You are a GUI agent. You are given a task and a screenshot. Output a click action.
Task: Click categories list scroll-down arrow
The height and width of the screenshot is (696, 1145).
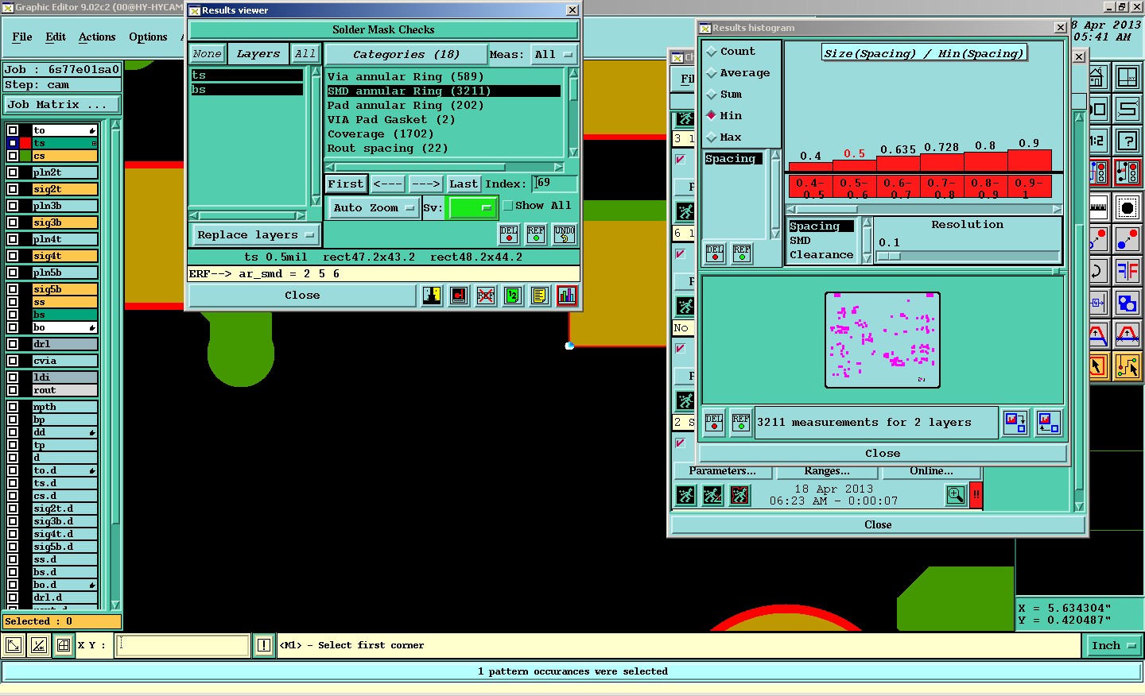573,153
